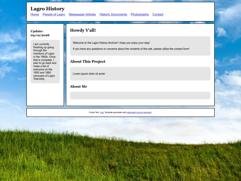
Task: Go to People of Lagro page
Action: pos(54,14)
